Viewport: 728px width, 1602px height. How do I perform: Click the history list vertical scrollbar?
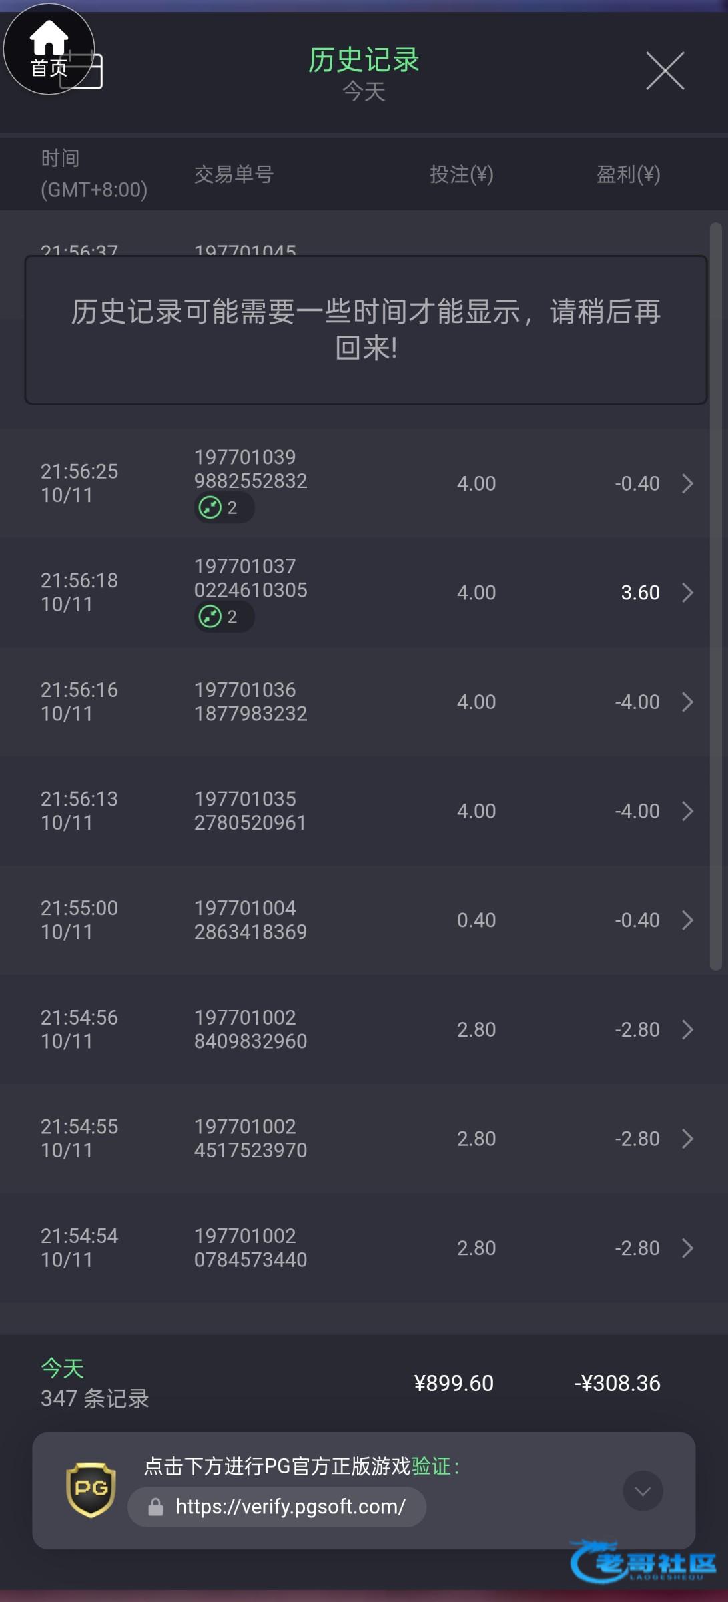[715, 594]
